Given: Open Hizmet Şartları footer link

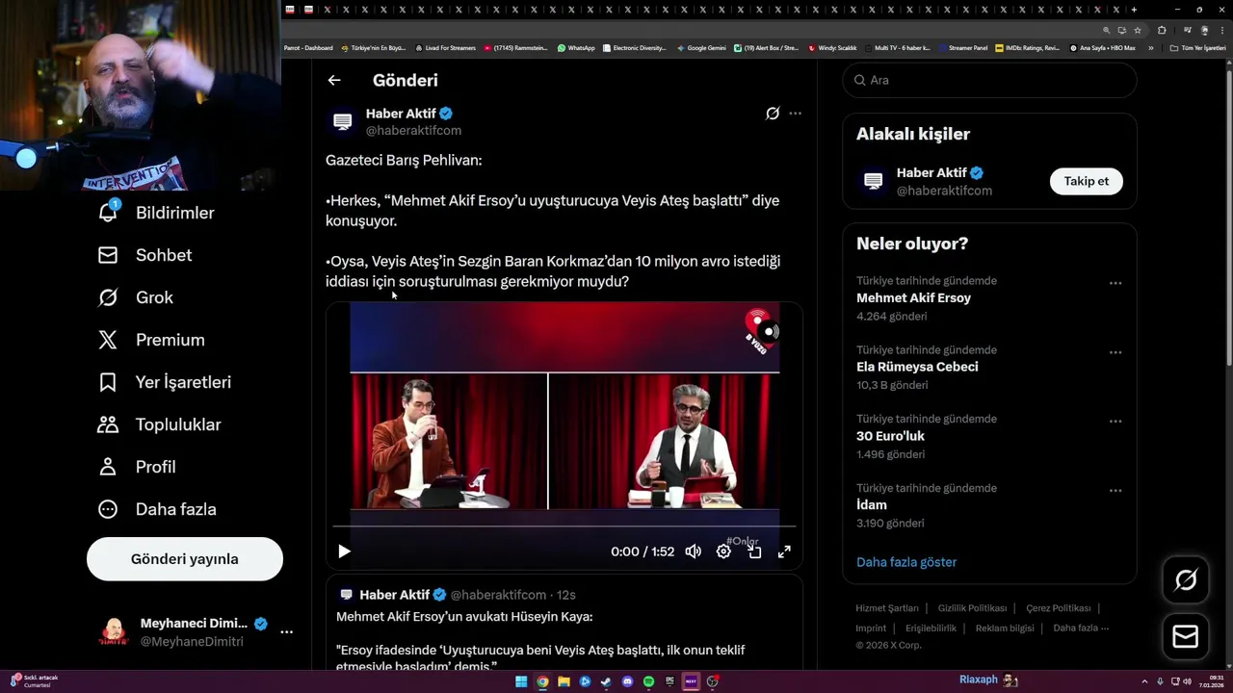Looking at the screenshot, I should [887, 608].
